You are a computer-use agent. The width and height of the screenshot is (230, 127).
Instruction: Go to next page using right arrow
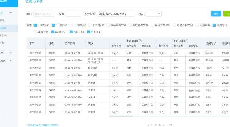pyautogui.click(x=164, y=125)
